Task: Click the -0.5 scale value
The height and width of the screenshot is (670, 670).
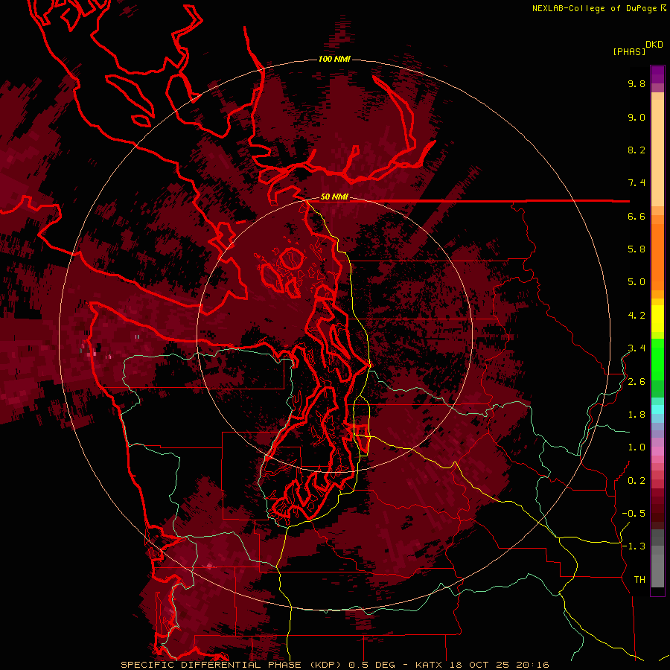Action: pos(634,514)
